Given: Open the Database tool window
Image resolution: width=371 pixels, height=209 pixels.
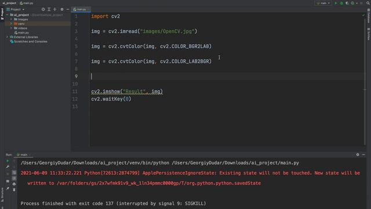Looking at the screenshot, I should click(369, 16).
